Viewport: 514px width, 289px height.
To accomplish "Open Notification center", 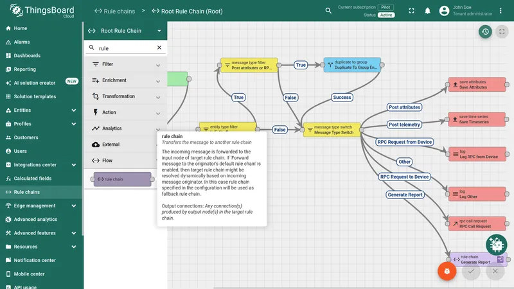I will click(41, 261).
